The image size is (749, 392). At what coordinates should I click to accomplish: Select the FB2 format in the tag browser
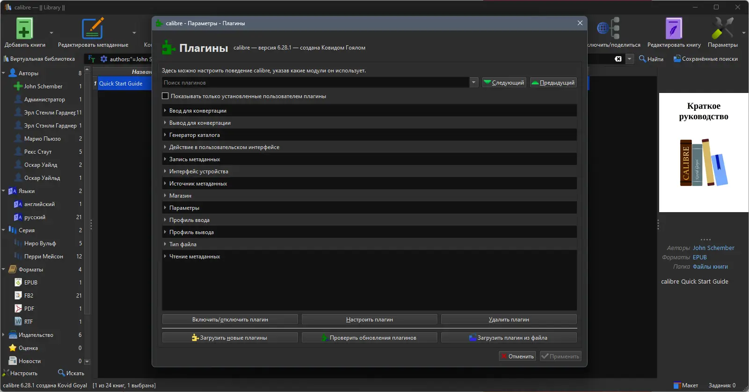[x=29, y=295]
